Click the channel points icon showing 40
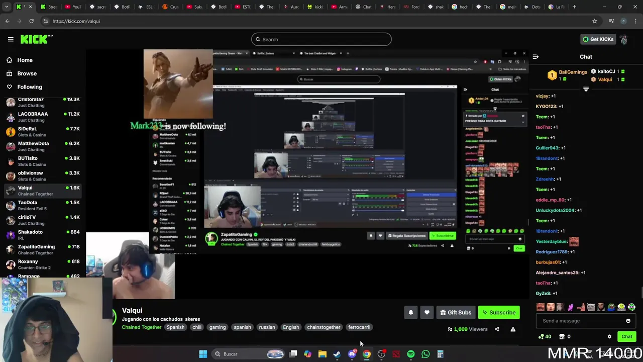The width and height of the screenshot is (643, 362). [545, 336]
